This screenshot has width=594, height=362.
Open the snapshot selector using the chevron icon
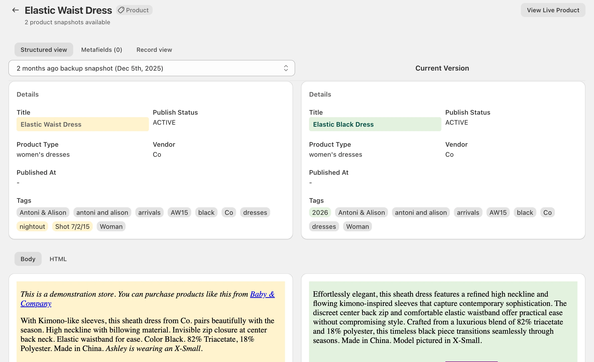pyautogui.click(x=286, y=68)
